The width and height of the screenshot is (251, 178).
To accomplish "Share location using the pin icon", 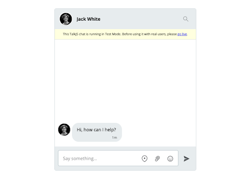I will point(145,158).
